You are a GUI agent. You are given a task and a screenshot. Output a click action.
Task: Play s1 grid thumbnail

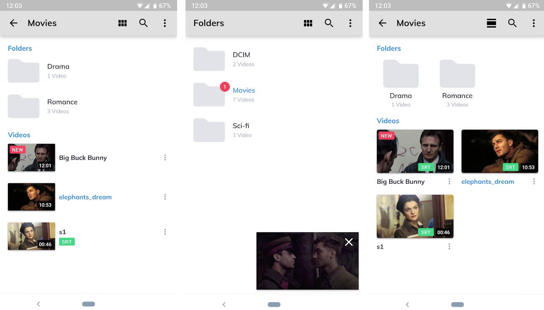tap(415, 216)
